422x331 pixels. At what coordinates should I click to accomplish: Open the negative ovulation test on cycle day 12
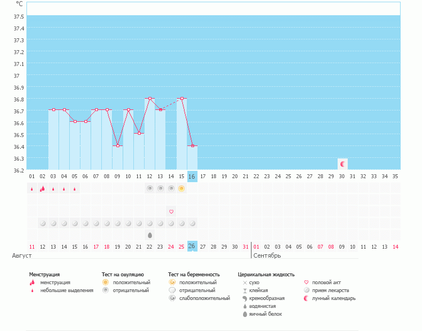pyautogui.click(x=150, y=188)
